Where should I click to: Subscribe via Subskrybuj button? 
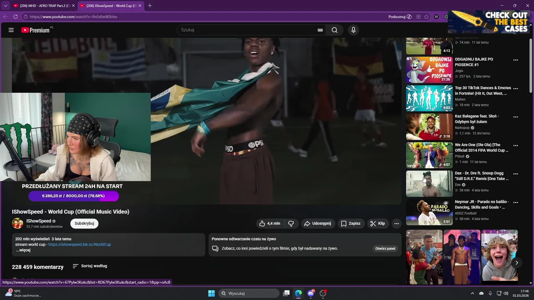(84, 223)
